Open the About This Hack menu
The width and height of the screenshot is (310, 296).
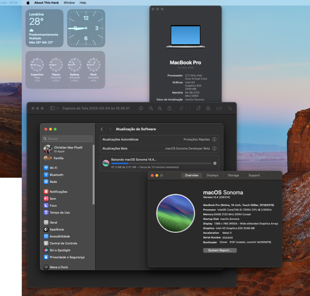click(x=47, y=3)
